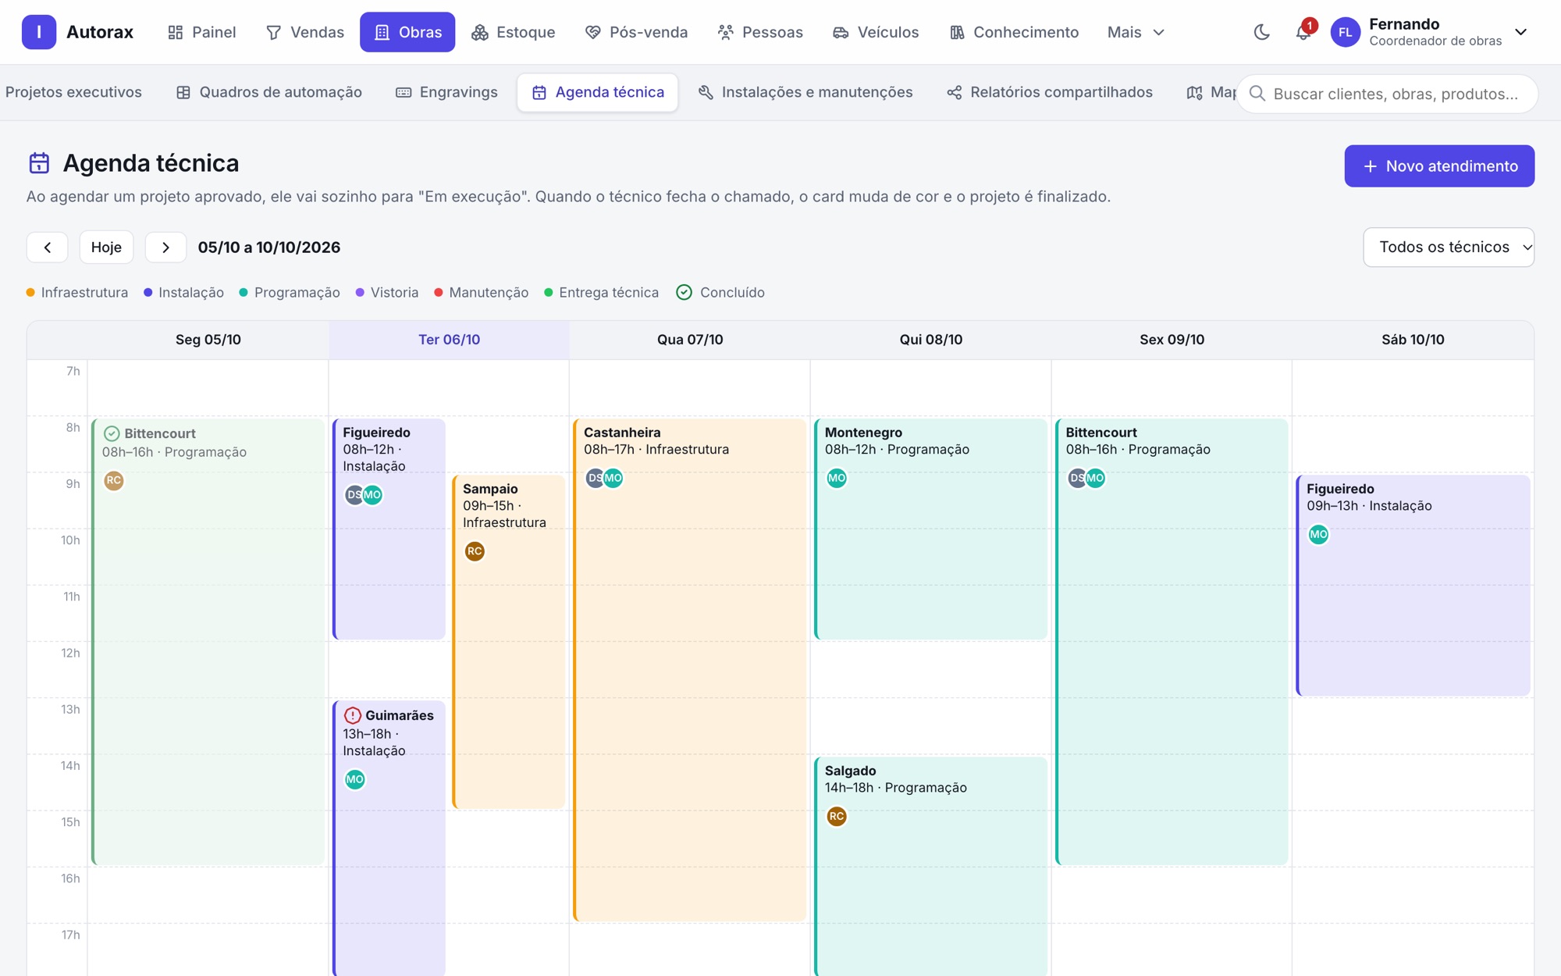Image resolution: width=1561 pixels, height=976 pixels.
Task: Click the Quadros de automação grid icon
Action: pyautogui.click(x=183, y=92)
